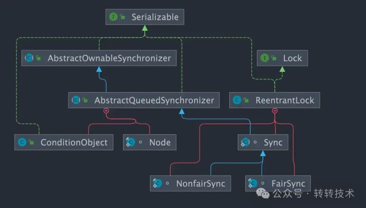Click the abstract class icon of AbstractOwnableSynchronizer
366x208 pixels.
pyautogui.click(x=29, y=58)
